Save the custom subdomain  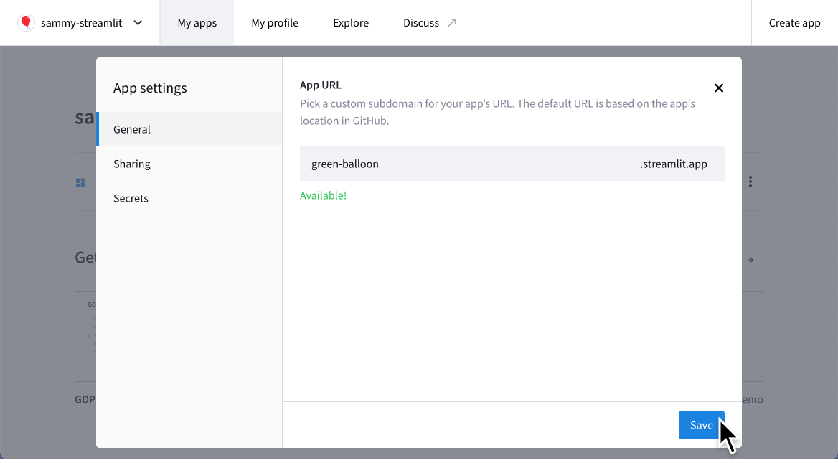[x=701, y=424]
